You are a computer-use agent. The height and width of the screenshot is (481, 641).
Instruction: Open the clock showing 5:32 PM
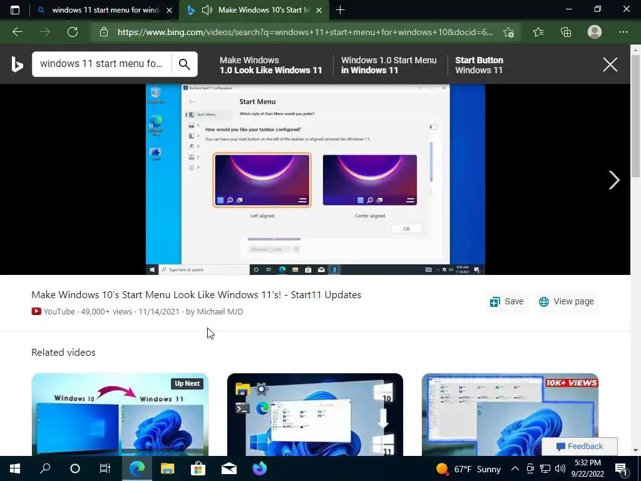point(588,468)
